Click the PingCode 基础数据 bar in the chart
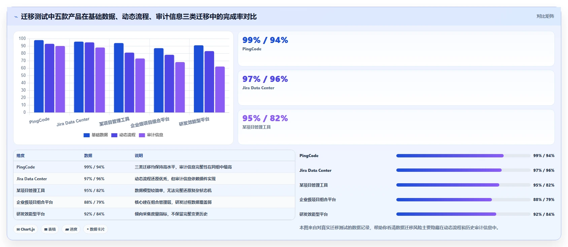Screen dimensions: 568x247 [39, 76]
